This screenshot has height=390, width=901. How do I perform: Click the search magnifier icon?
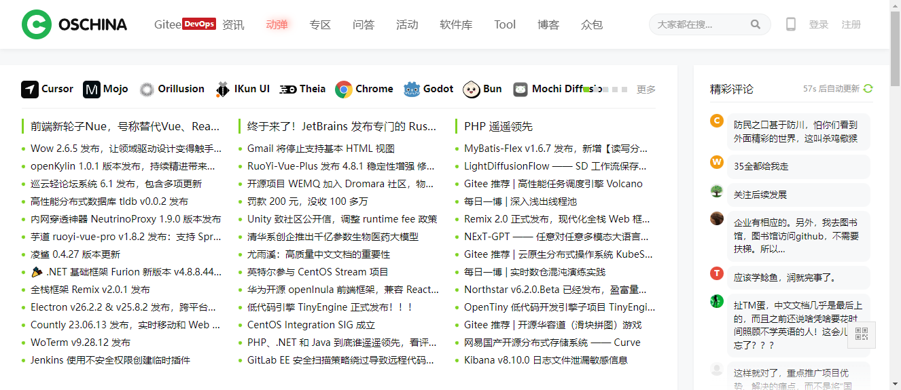(756, 24)
